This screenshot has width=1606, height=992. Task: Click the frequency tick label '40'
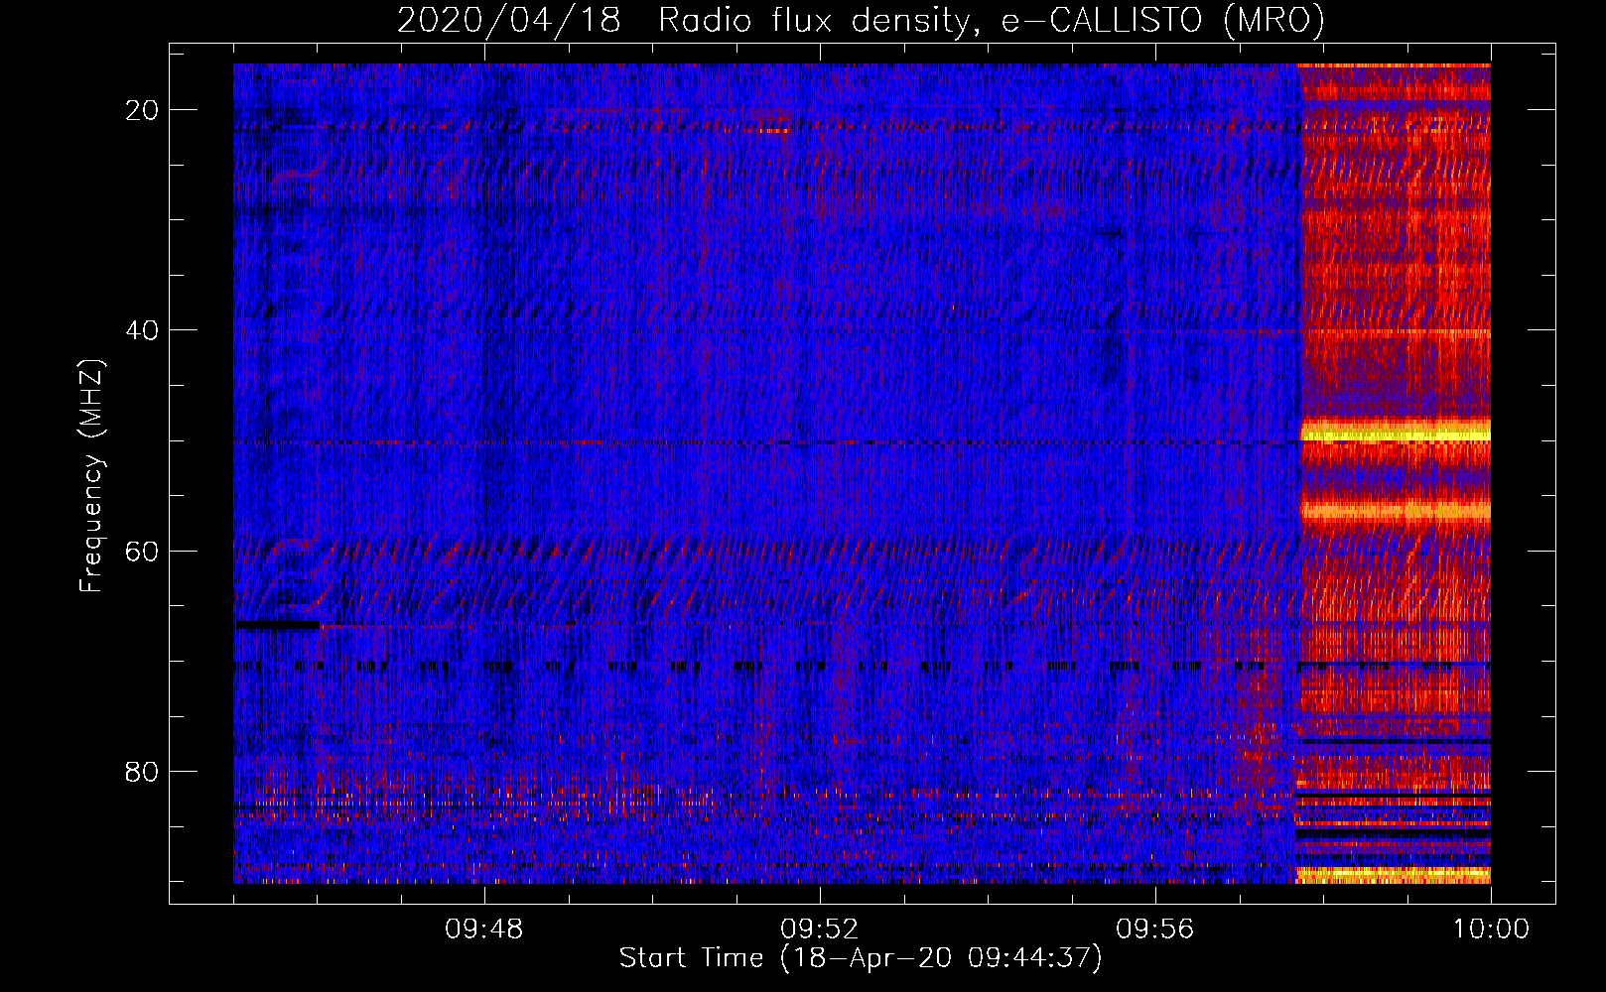143,330
